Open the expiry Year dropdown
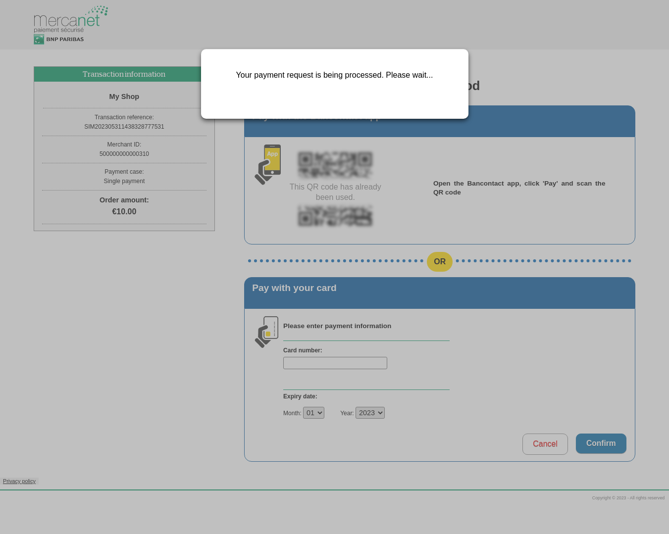Image resolution: width=669 pixels, height=534 pixels. tap(370, 413)
